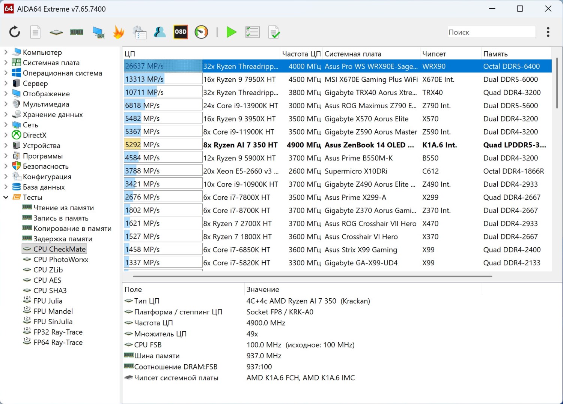Click the page with green checkmark icon
The height and width of the screenshot is (404, 563).
point(274,32)
